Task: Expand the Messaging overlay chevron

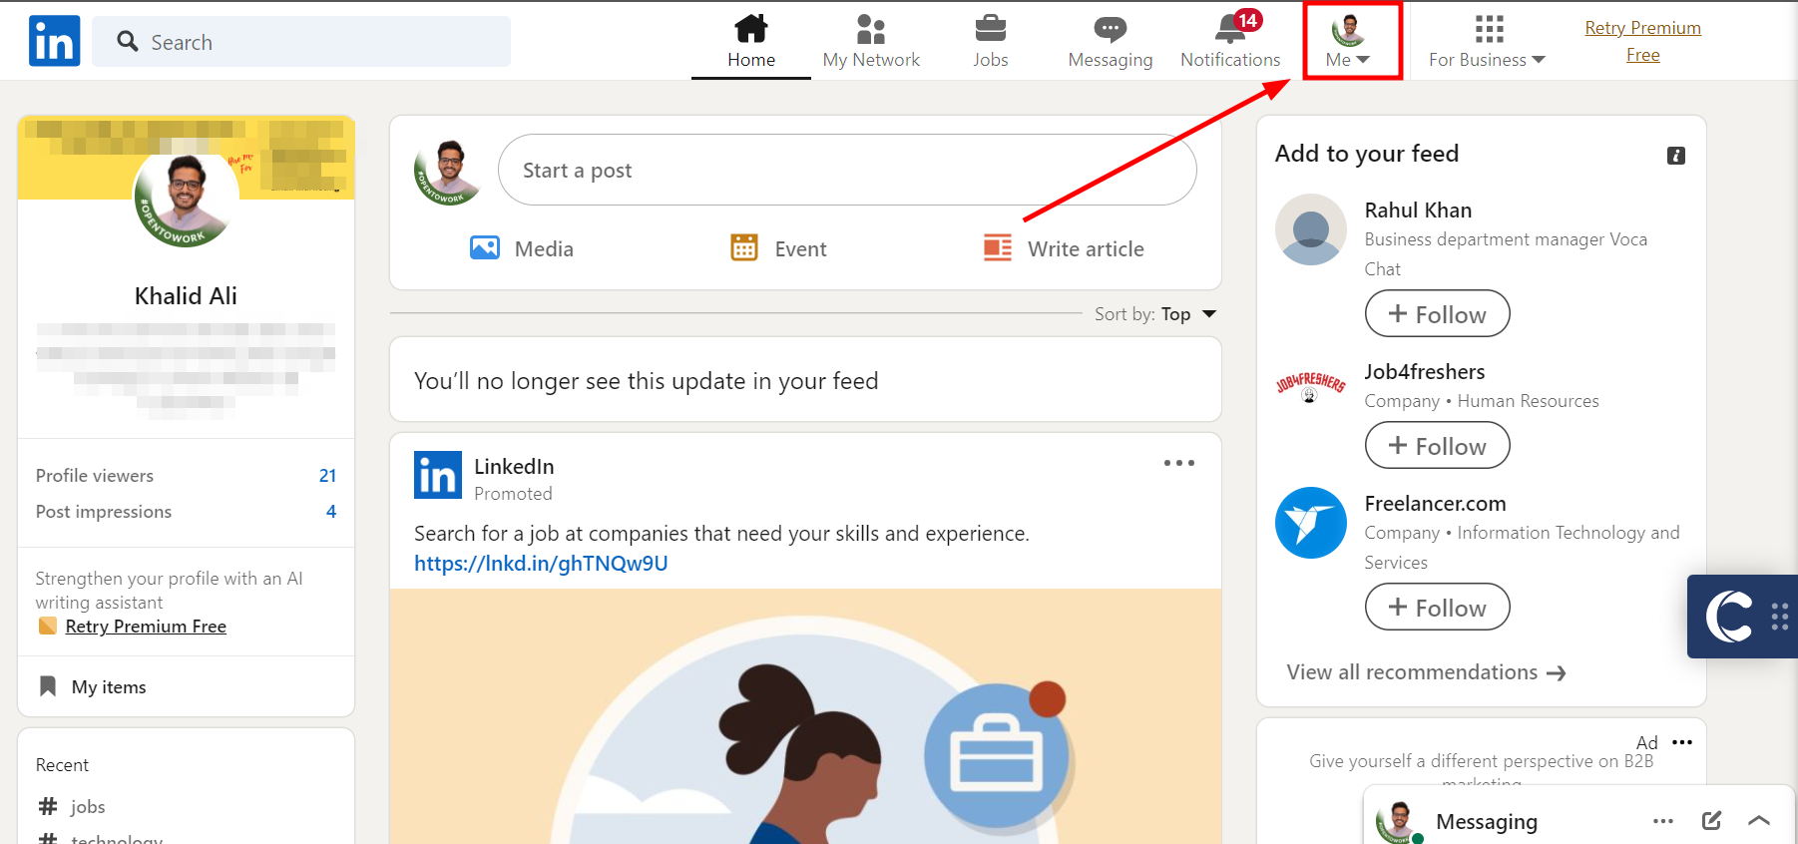Action: [x=1758, y=821]
